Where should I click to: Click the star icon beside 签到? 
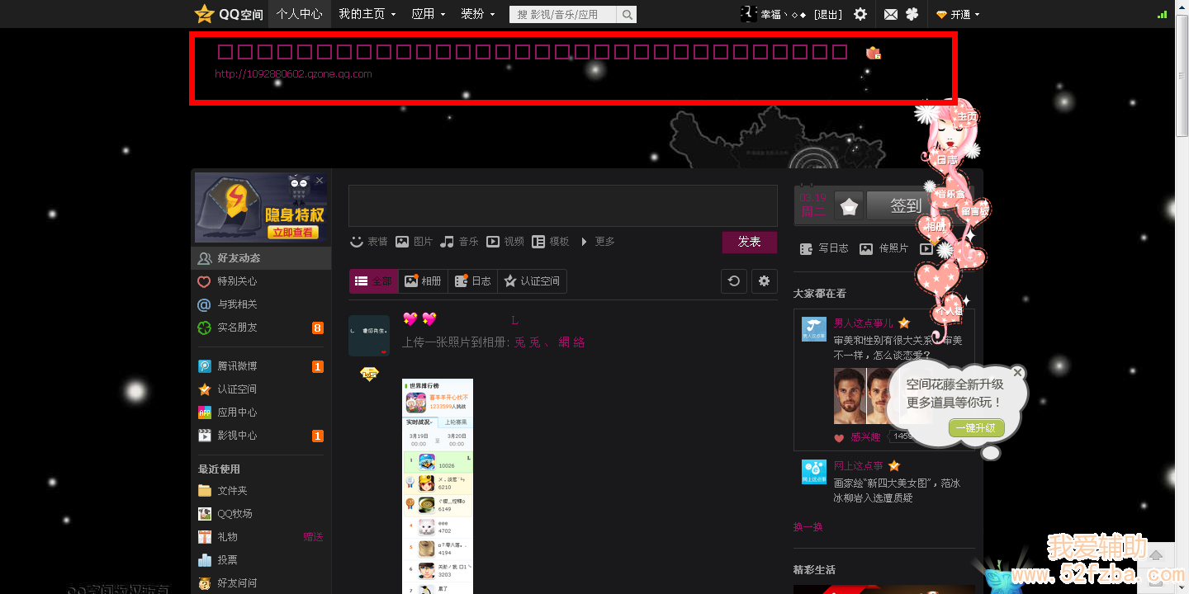849,207
